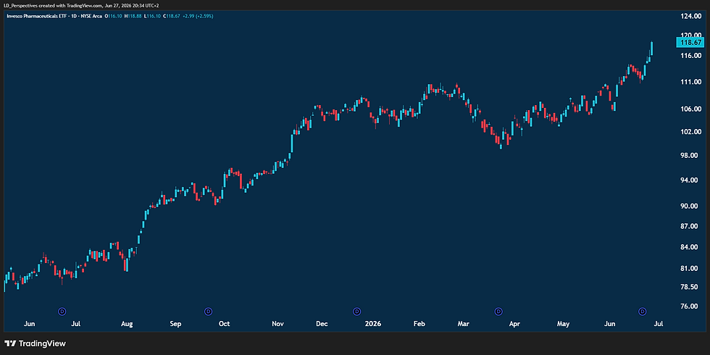
Task: Click the 124.00 price axis label
Action: pyautogui.click(x=691, y=16)
